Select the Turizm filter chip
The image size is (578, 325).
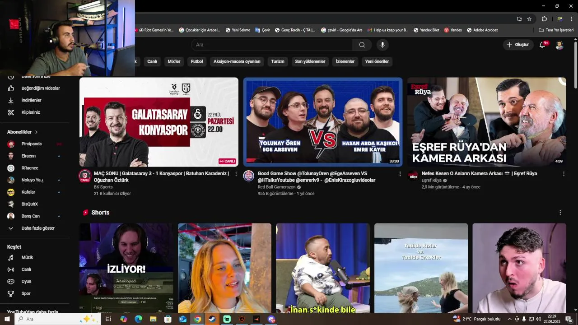(278, 61)
